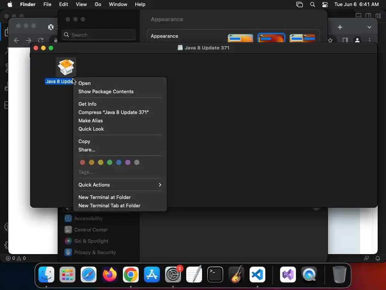Open Launchpad from the Dock
The width and height of the screenshot is (386, 290).
[x=67, y=275]
